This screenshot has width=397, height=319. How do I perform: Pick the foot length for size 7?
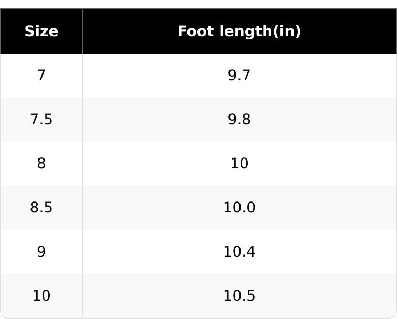[x=239, y=76]
